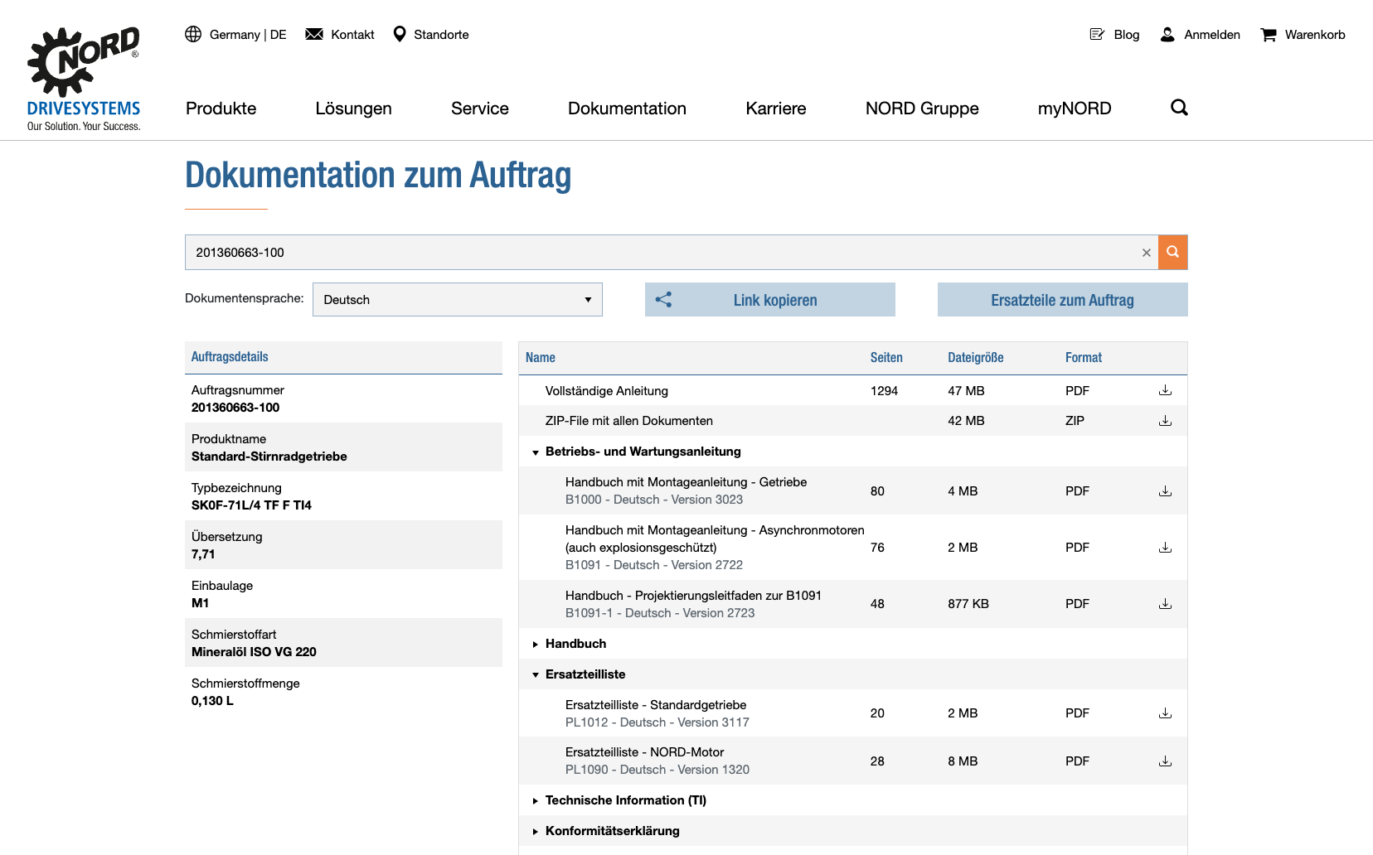The image size is (1373, 855).
Task: Open the Lösungen menu
Action: point(353,109)
